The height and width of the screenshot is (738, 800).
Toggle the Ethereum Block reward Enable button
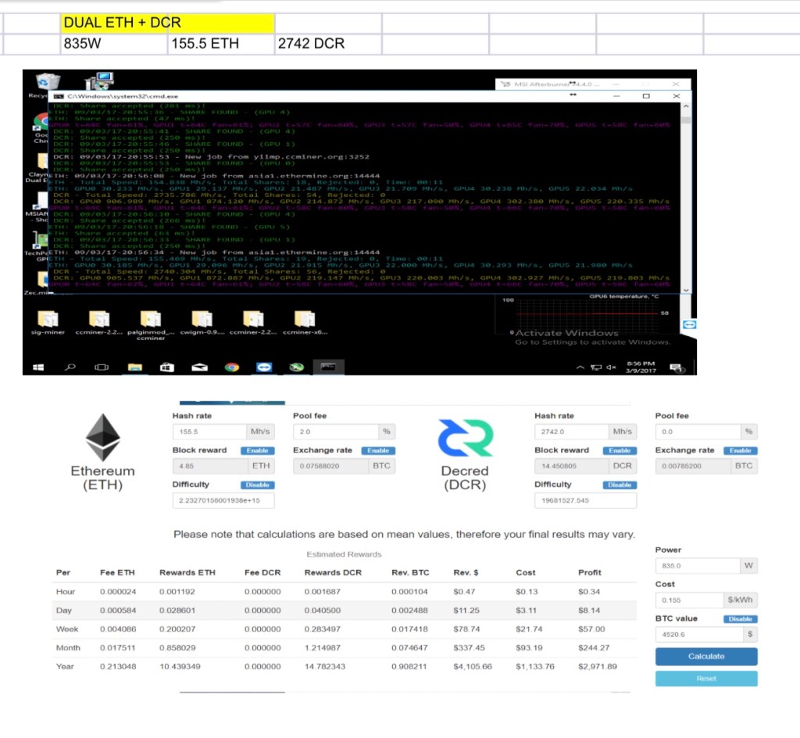coord(257,451)
